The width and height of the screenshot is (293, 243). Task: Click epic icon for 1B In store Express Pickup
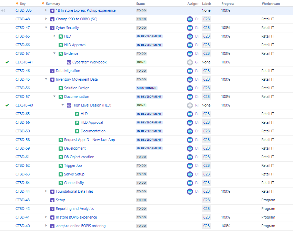[x=52, y=11]
